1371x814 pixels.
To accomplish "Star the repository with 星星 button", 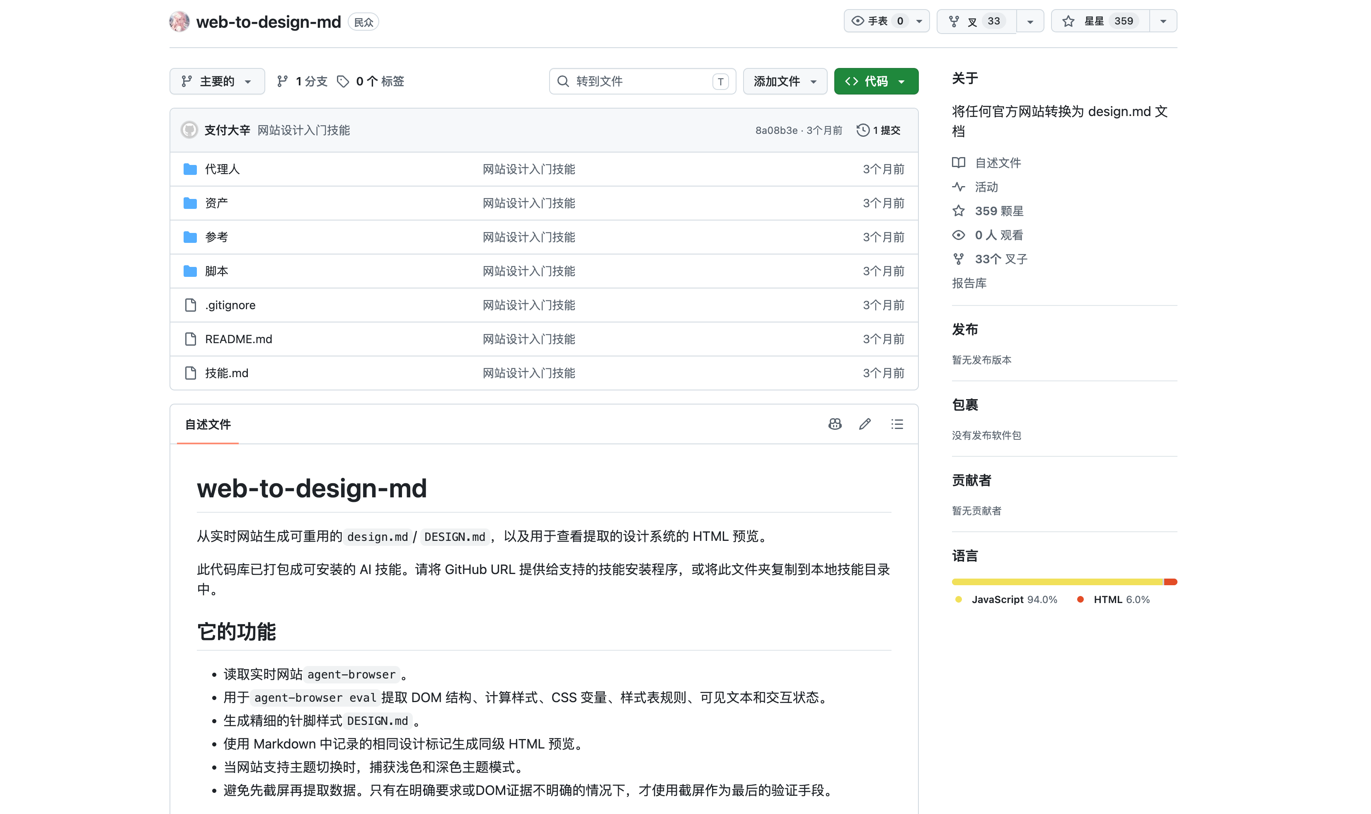I will [1101, 21].
